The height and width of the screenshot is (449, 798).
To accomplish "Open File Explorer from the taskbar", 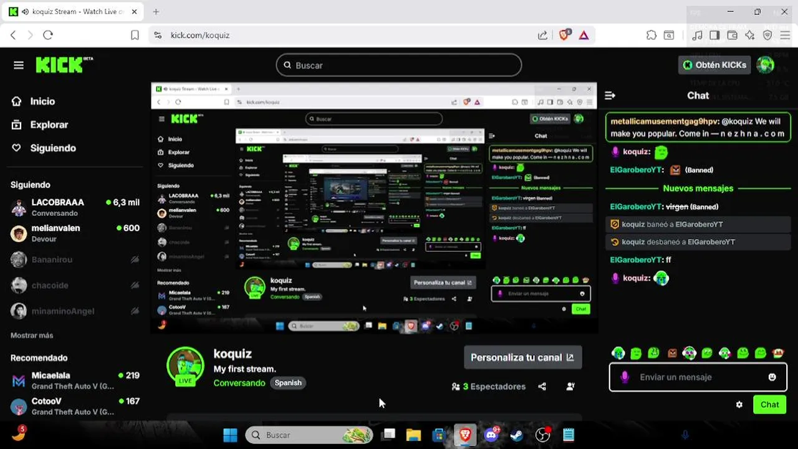I will [413, 435].
